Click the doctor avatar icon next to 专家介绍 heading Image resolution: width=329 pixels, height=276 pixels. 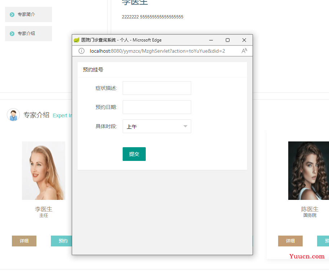pos(13,115)
